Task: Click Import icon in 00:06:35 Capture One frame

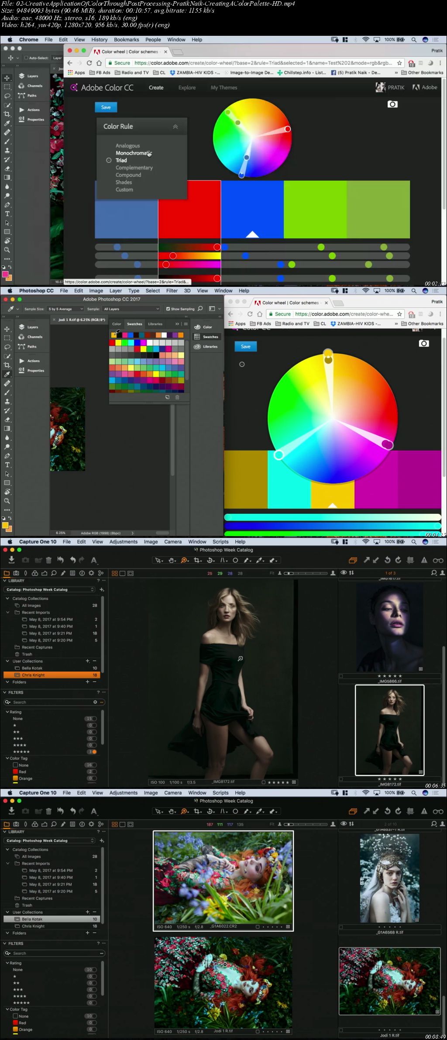Action: point(11,560)
